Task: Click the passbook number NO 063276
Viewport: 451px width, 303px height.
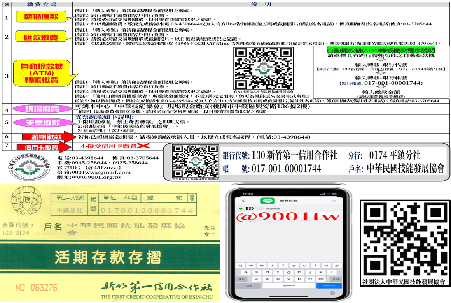Action: (36, 287)
